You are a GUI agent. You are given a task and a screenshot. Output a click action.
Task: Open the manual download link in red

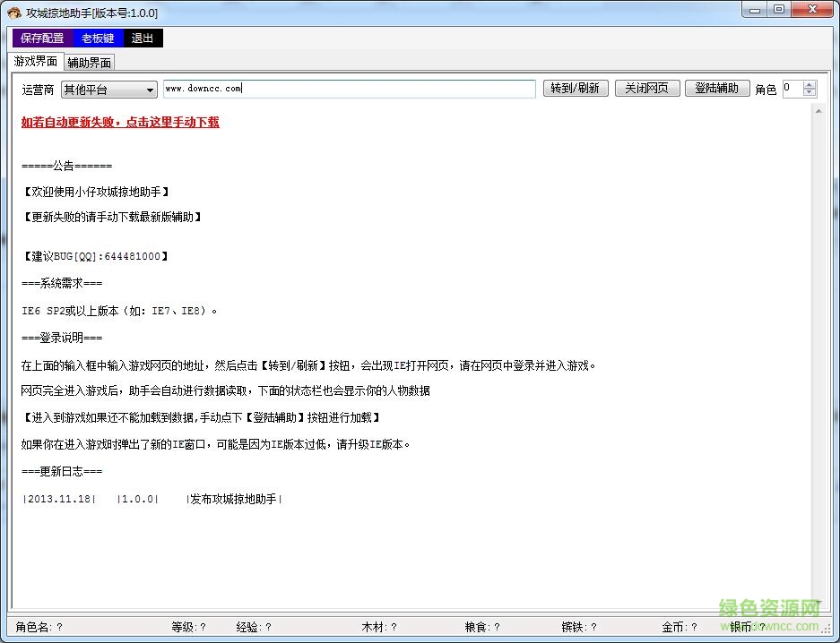tap(119, 122)
